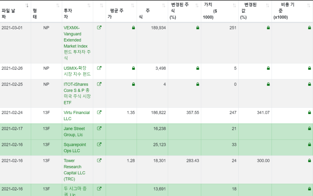Open external link icon for Tower Research row
Screen dimensions: 313x196
click(x=99, y=160)
